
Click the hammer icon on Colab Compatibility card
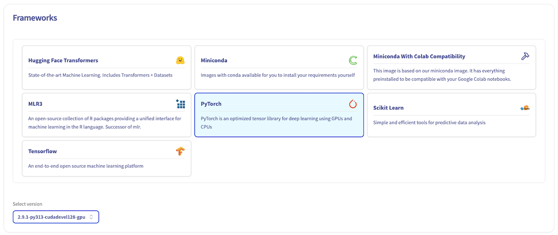tap(525, 56)
